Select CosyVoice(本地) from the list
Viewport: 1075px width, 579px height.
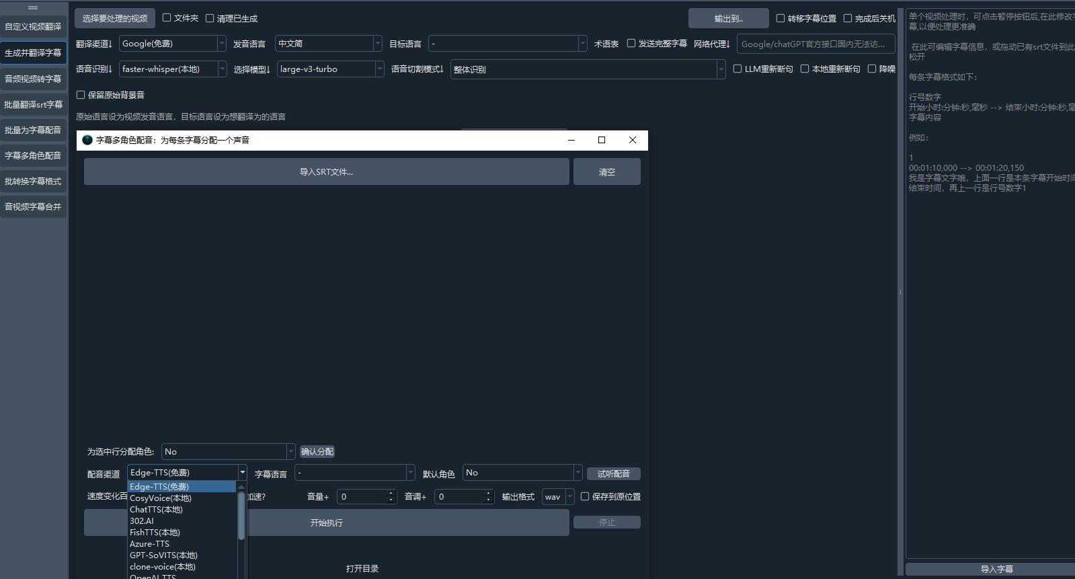coord(161,498)
